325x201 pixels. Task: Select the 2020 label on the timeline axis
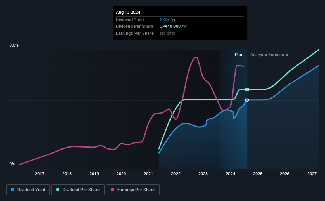click(x=121, y=174)
